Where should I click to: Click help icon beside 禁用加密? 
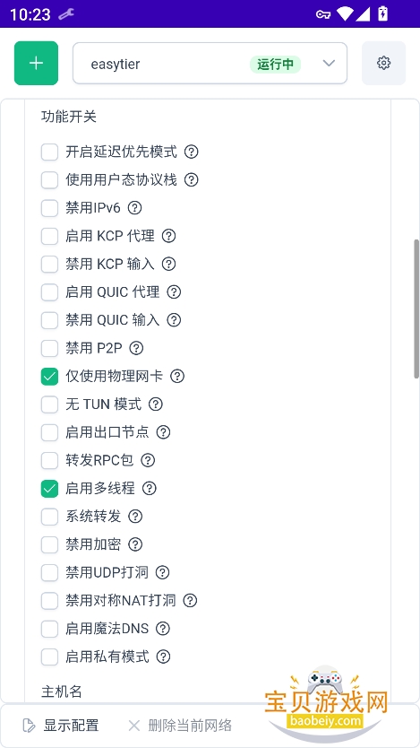[x=136, y=544]
